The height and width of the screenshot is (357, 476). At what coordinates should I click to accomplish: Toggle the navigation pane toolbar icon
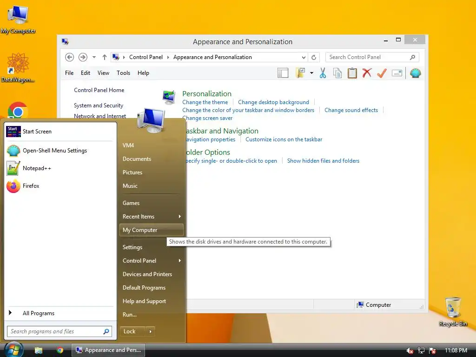[x=283, y=73]
